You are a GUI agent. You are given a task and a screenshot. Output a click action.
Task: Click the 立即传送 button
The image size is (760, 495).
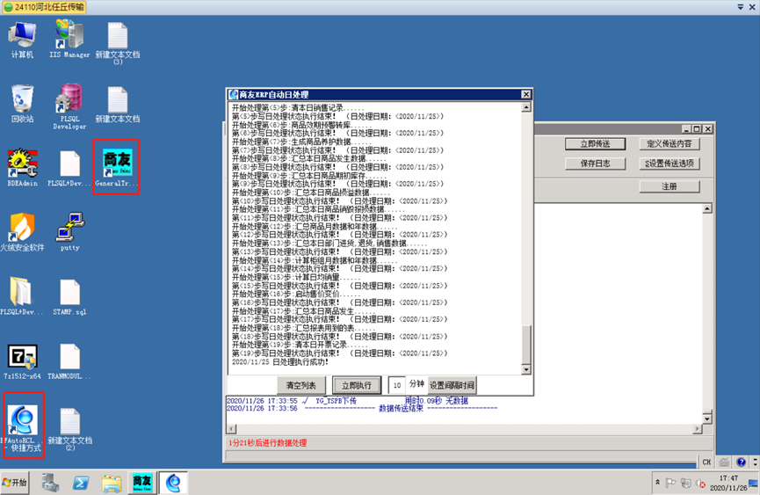click(595, 144)
